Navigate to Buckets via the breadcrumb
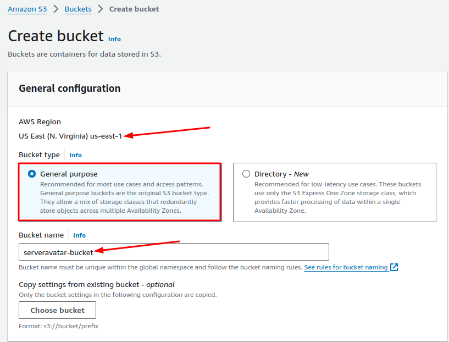 (77, 9)
